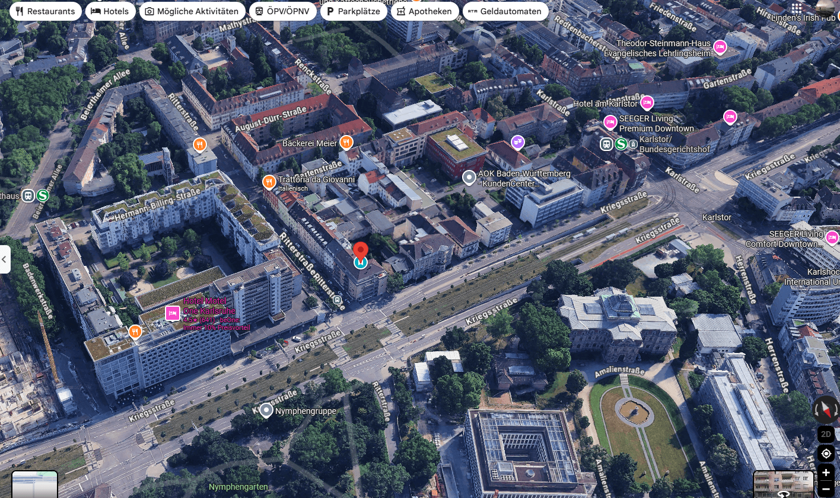840x498 pixels.
Task: Center map on my location
Action: [x=826, y=454]
